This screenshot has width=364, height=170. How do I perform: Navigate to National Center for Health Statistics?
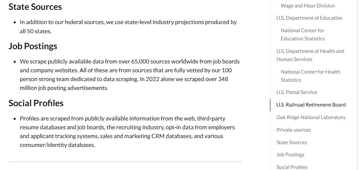310,76
